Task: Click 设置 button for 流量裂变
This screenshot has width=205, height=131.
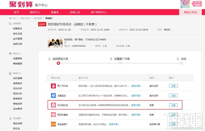Action: [173, 96]
